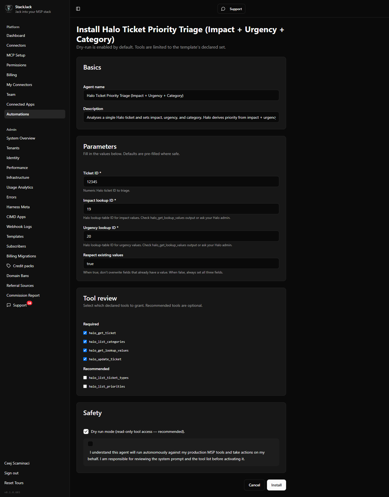Go to the Tenants page

click(x=35, y=148)
